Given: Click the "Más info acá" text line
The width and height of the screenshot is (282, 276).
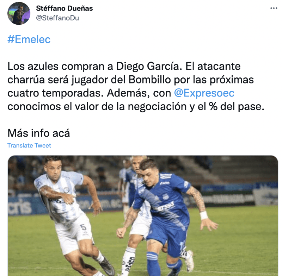Looking at the screenshot, I should click(x=39, y=133).
